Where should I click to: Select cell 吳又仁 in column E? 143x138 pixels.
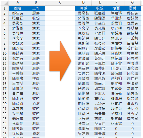[x=100, y=124]
